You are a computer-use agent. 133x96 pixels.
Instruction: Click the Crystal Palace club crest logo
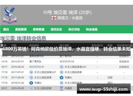10,15
